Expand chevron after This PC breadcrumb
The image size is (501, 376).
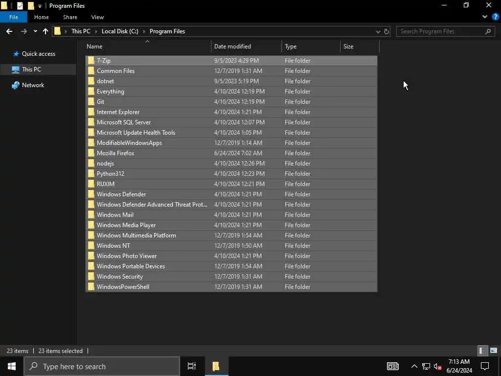[96, 31]
